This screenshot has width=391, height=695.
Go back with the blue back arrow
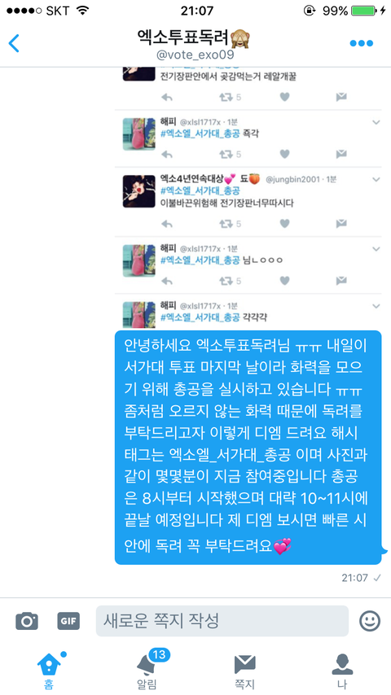(14, 43)
